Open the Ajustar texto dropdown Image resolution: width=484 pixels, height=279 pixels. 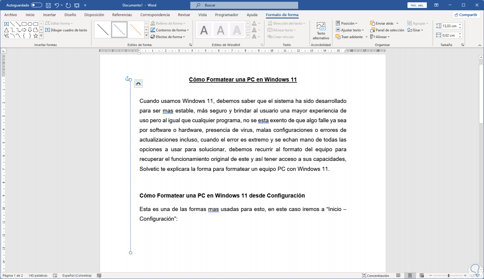click(x=350, y=30)
